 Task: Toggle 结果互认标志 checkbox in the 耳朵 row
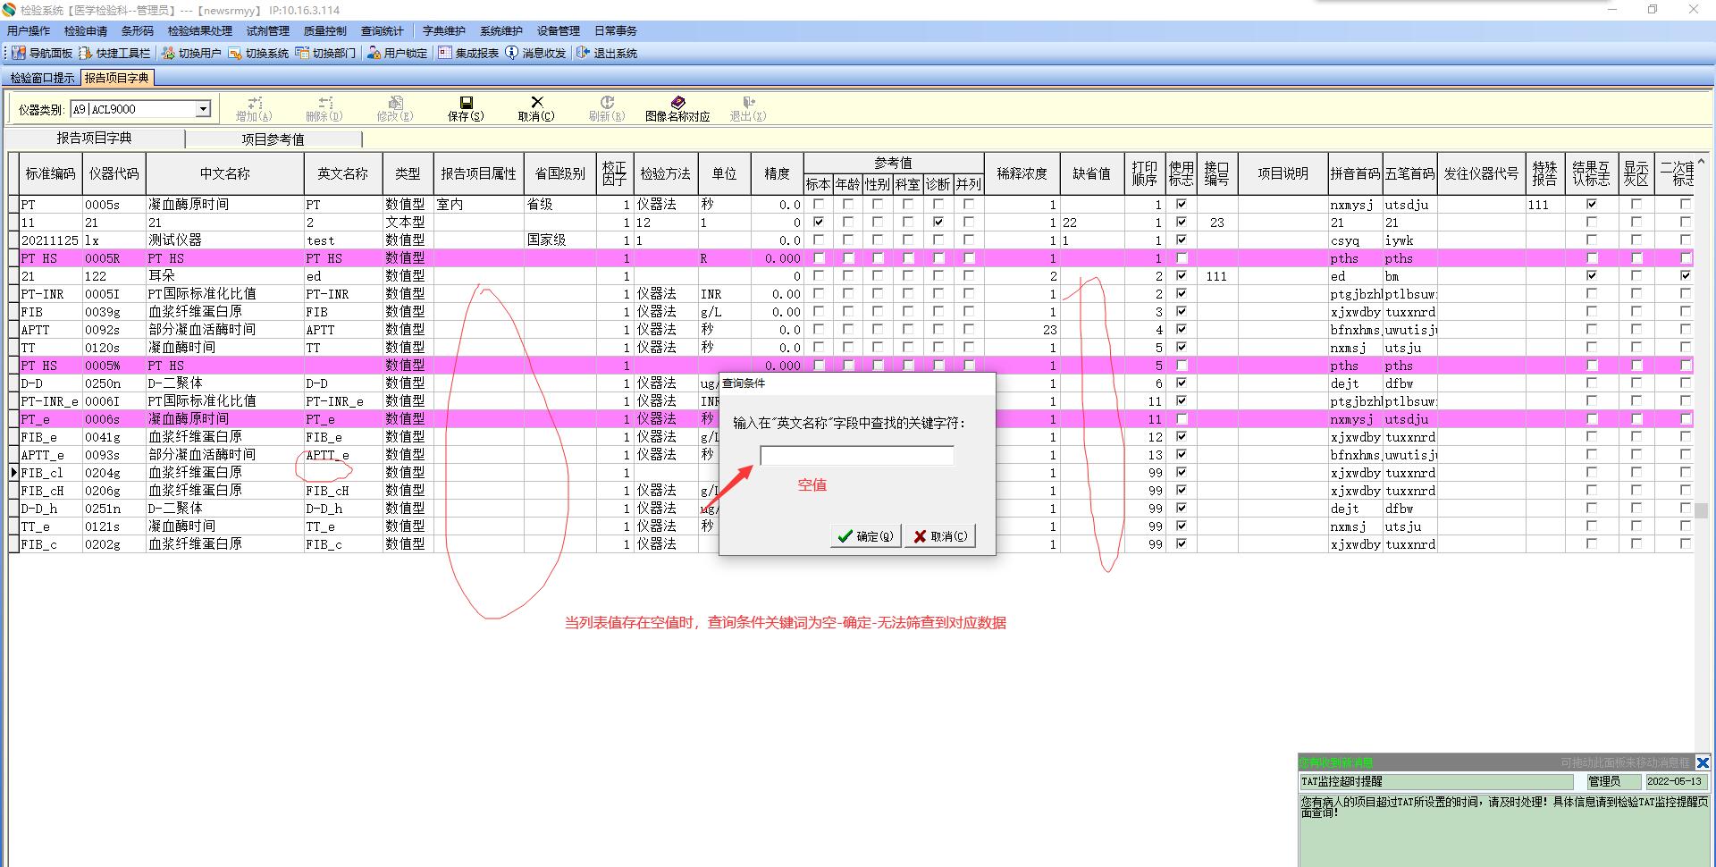1591,276
